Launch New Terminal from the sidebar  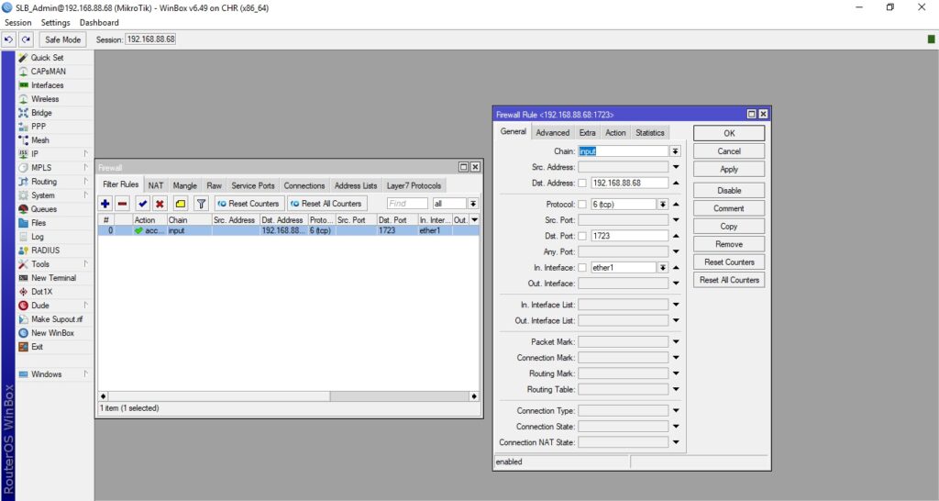click(53, 278)
